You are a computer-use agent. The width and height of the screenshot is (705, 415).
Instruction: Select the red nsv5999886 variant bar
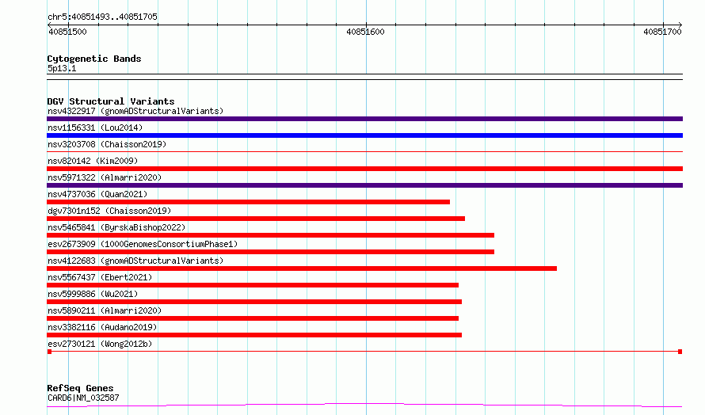[254, 302]
